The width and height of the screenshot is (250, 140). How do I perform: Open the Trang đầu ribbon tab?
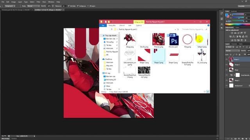click(112, 25)
